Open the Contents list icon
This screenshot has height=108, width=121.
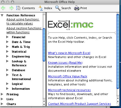click(x=18, y=8)
